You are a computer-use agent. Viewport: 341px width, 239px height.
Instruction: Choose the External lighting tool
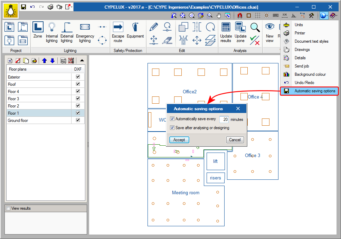coord(67,31)
